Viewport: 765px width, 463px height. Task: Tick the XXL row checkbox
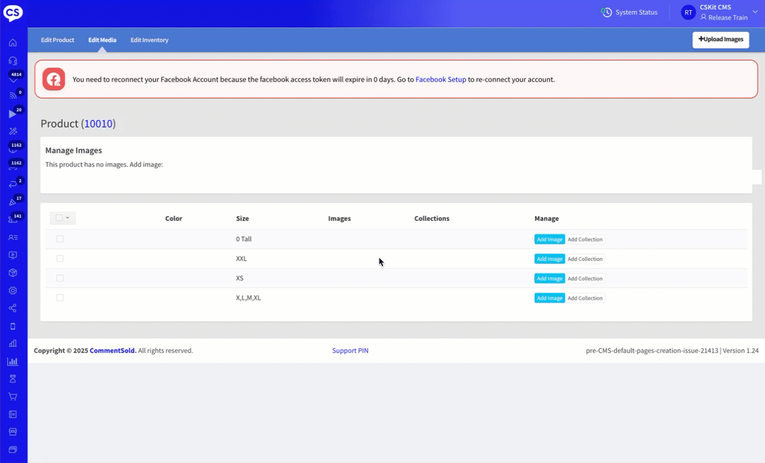click(60, 259)
